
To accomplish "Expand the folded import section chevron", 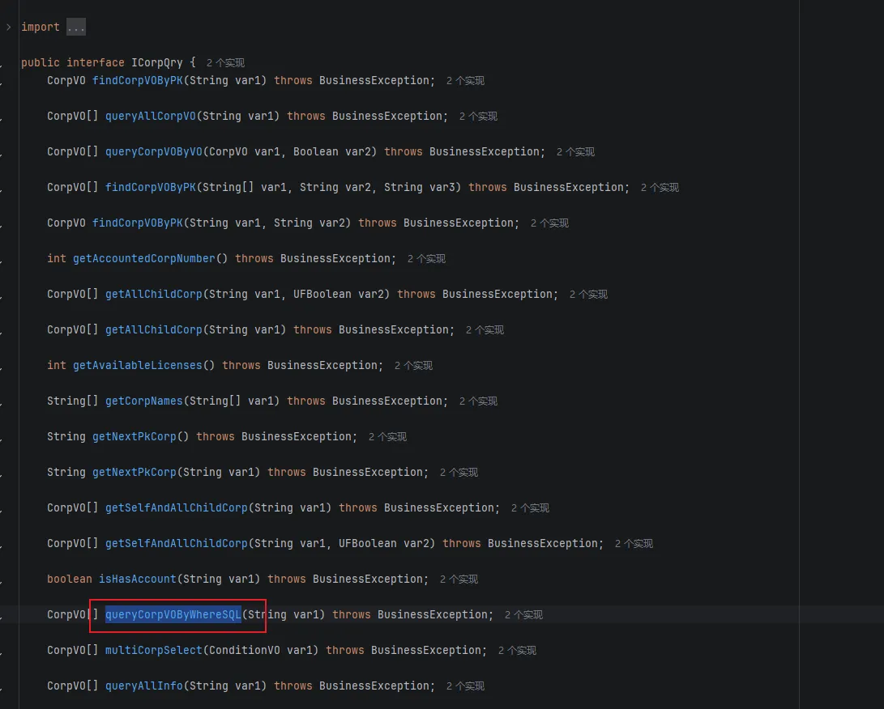I will [9, 28].
